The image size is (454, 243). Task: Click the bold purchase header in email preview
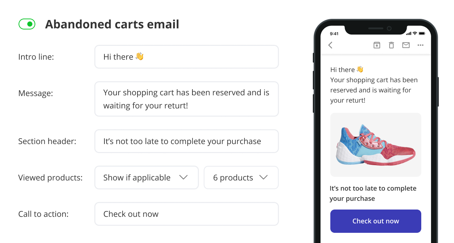pyautogui.click(x=373, y=194)
